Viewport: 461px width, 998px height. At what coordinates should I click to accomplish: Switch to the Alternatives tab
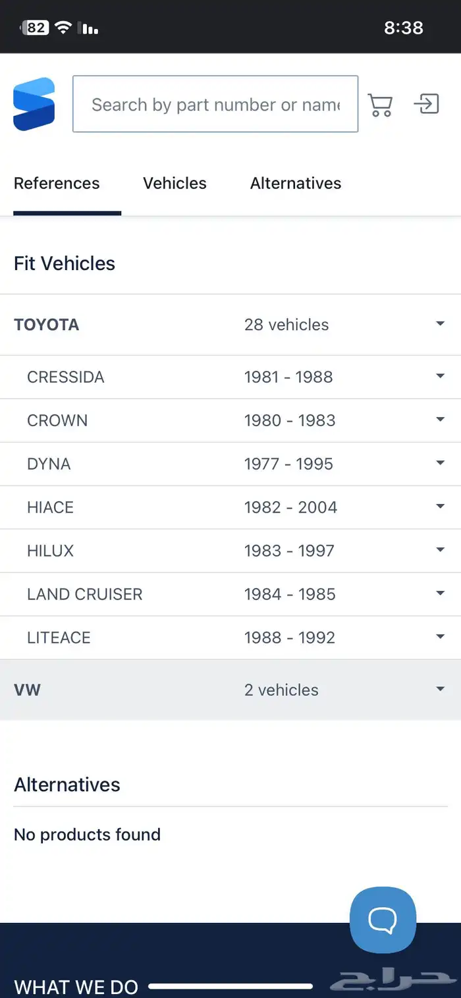pos(296,183)
